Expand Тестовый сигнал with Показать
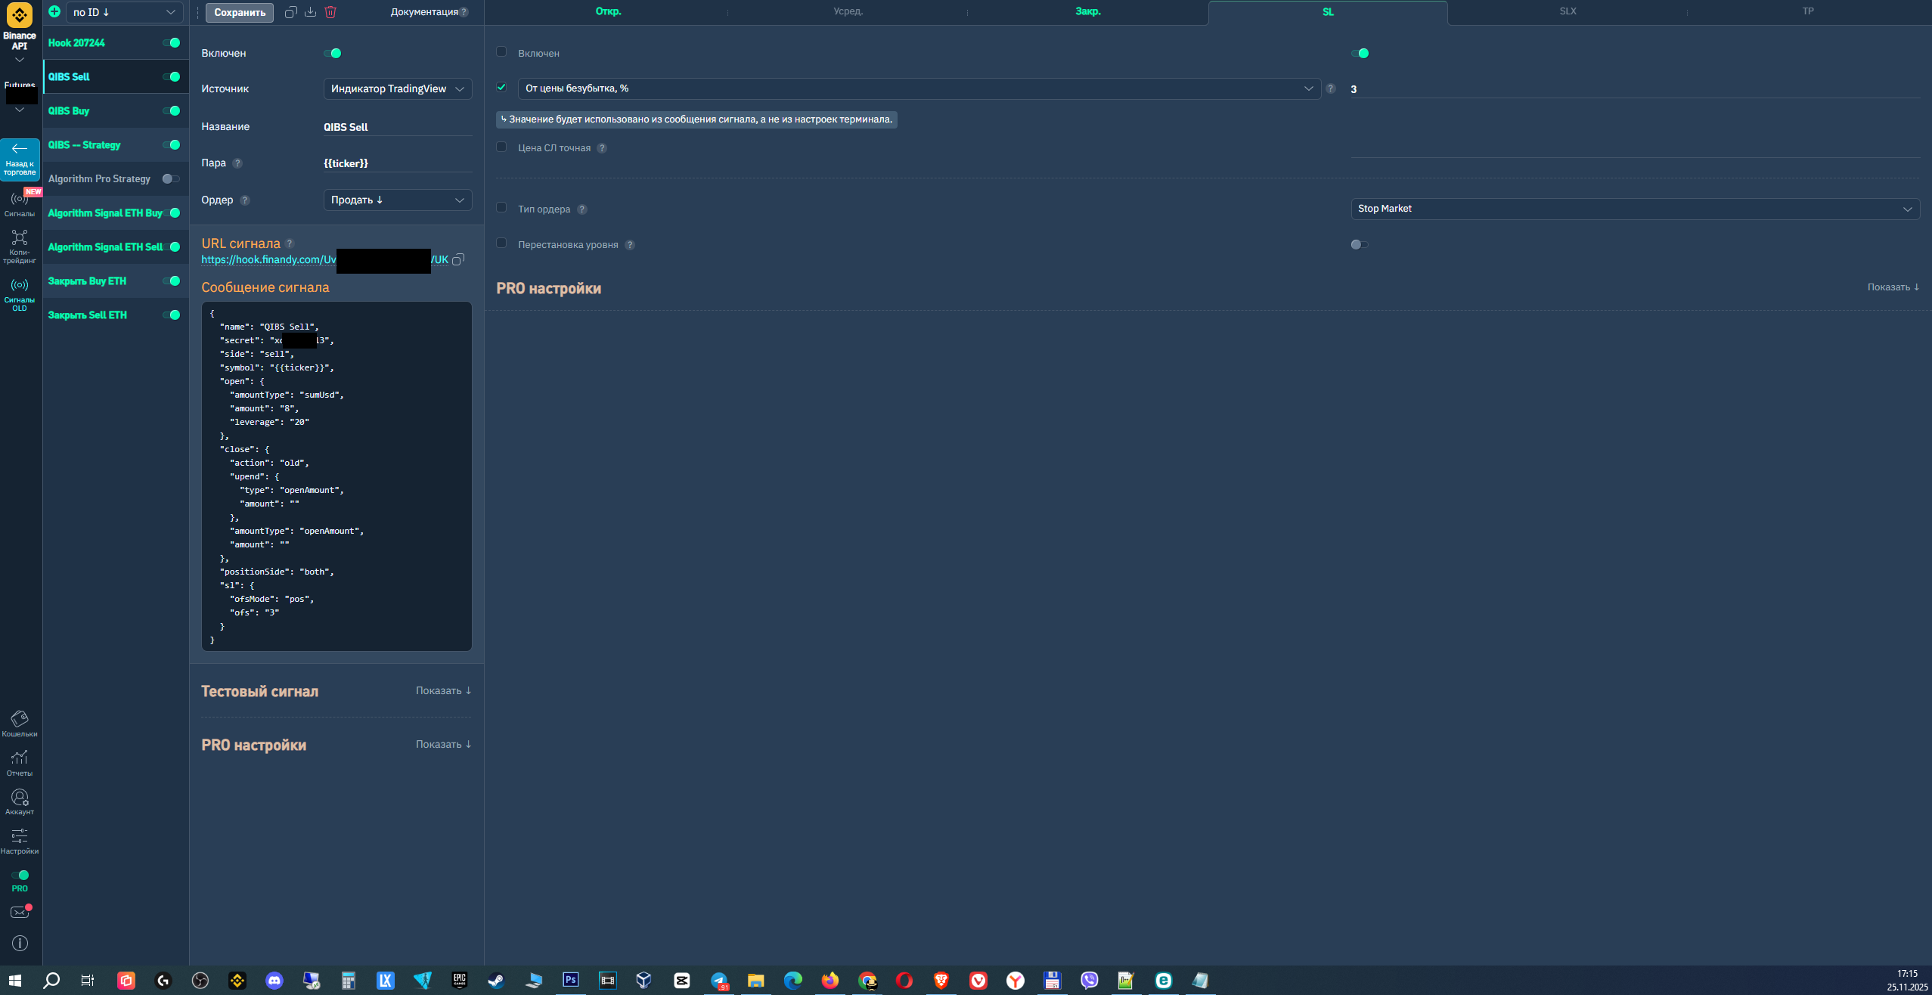The width and height of the screenshot is (1932, 995). 443,690
